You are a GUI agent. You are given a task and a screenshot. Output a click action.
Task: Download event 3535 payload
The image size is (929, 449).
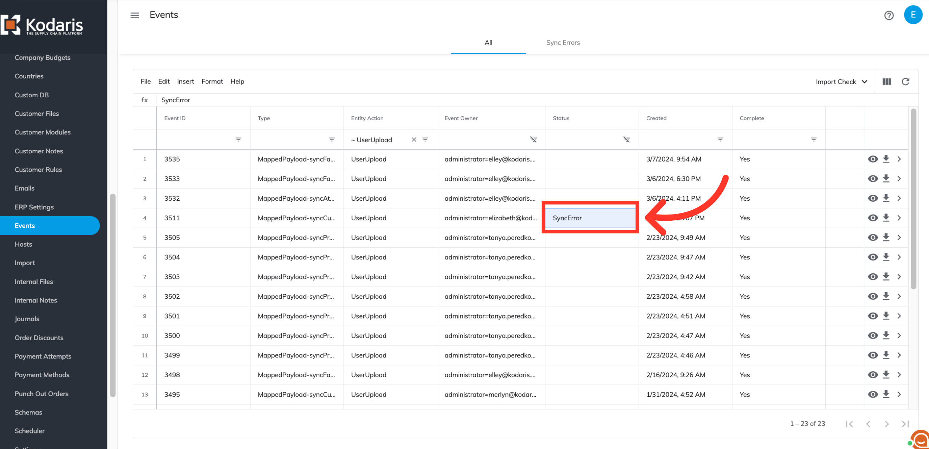(886, 159)
